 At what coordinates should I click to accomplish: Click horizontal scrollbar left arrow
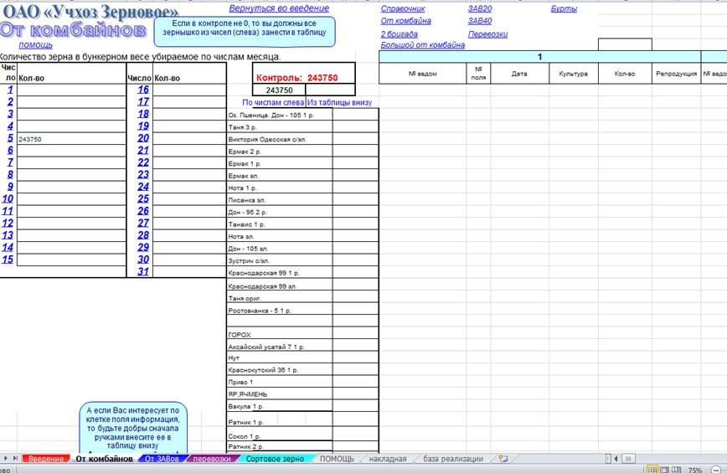pos(616,459)
